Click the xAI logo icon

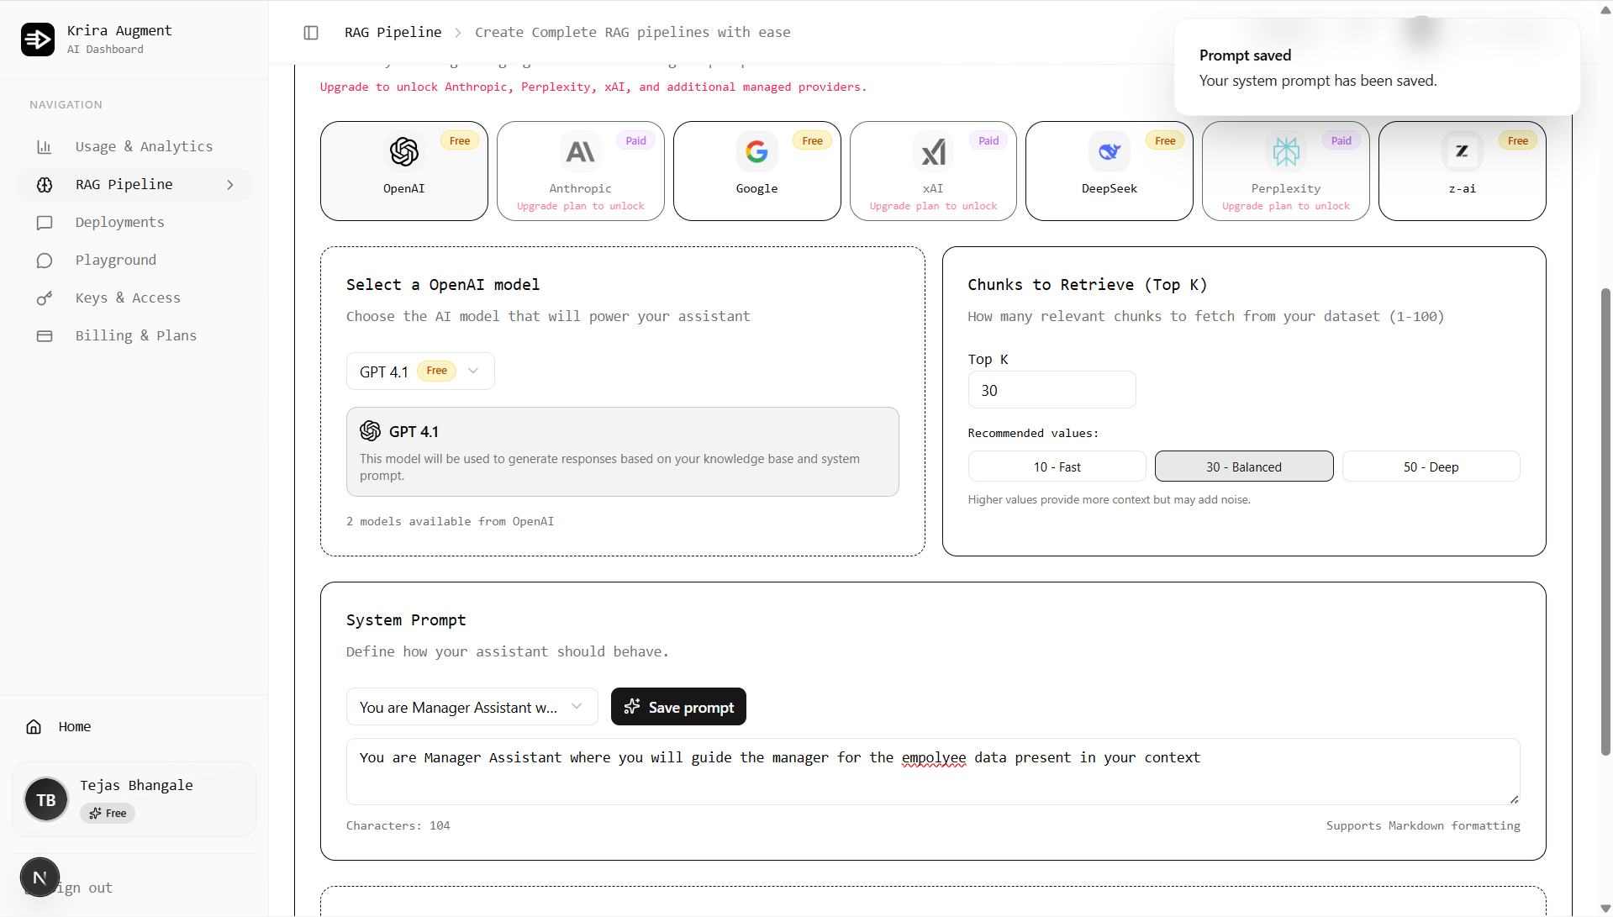pos(933,152)
